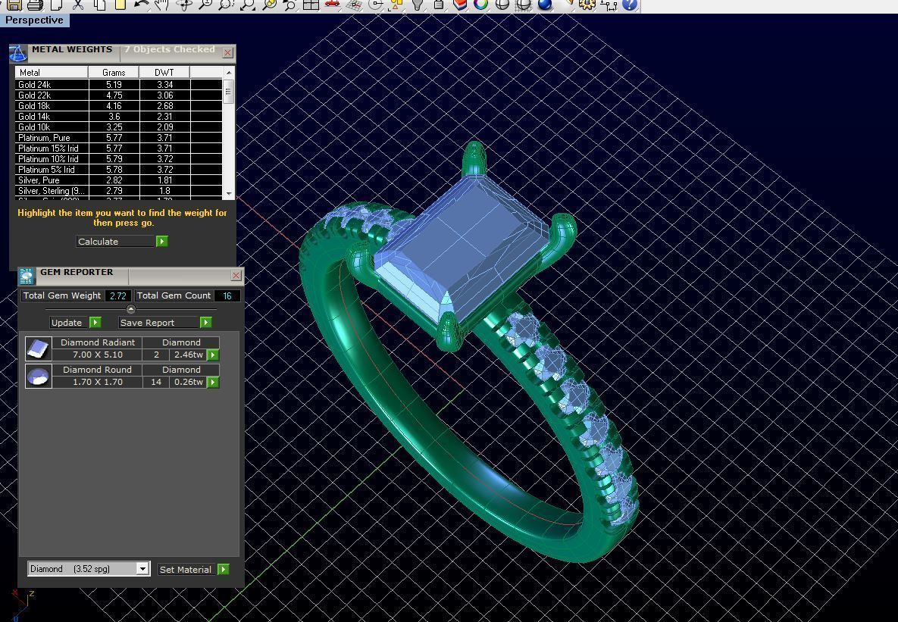Select the Gold 22k row

(x=118, y=95)
